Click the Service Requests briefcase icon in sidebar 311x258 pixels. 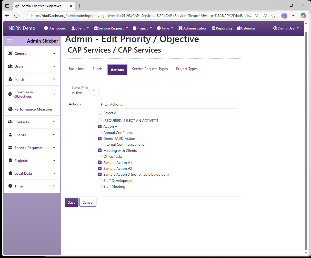(x=10, y=148)
